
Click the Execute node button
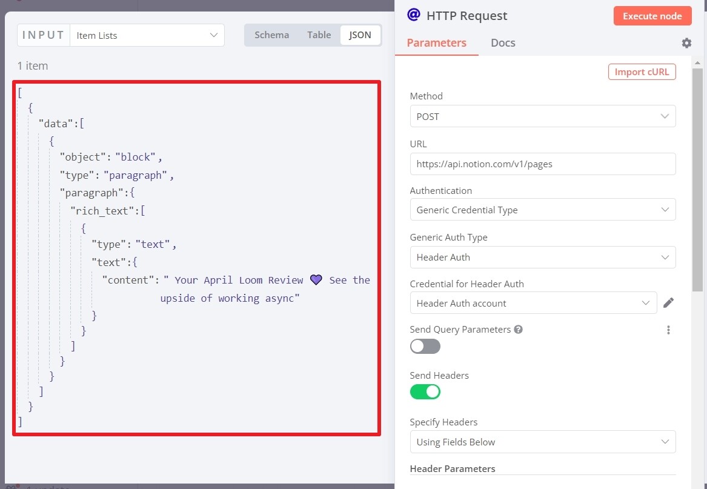tap(652, 16)
